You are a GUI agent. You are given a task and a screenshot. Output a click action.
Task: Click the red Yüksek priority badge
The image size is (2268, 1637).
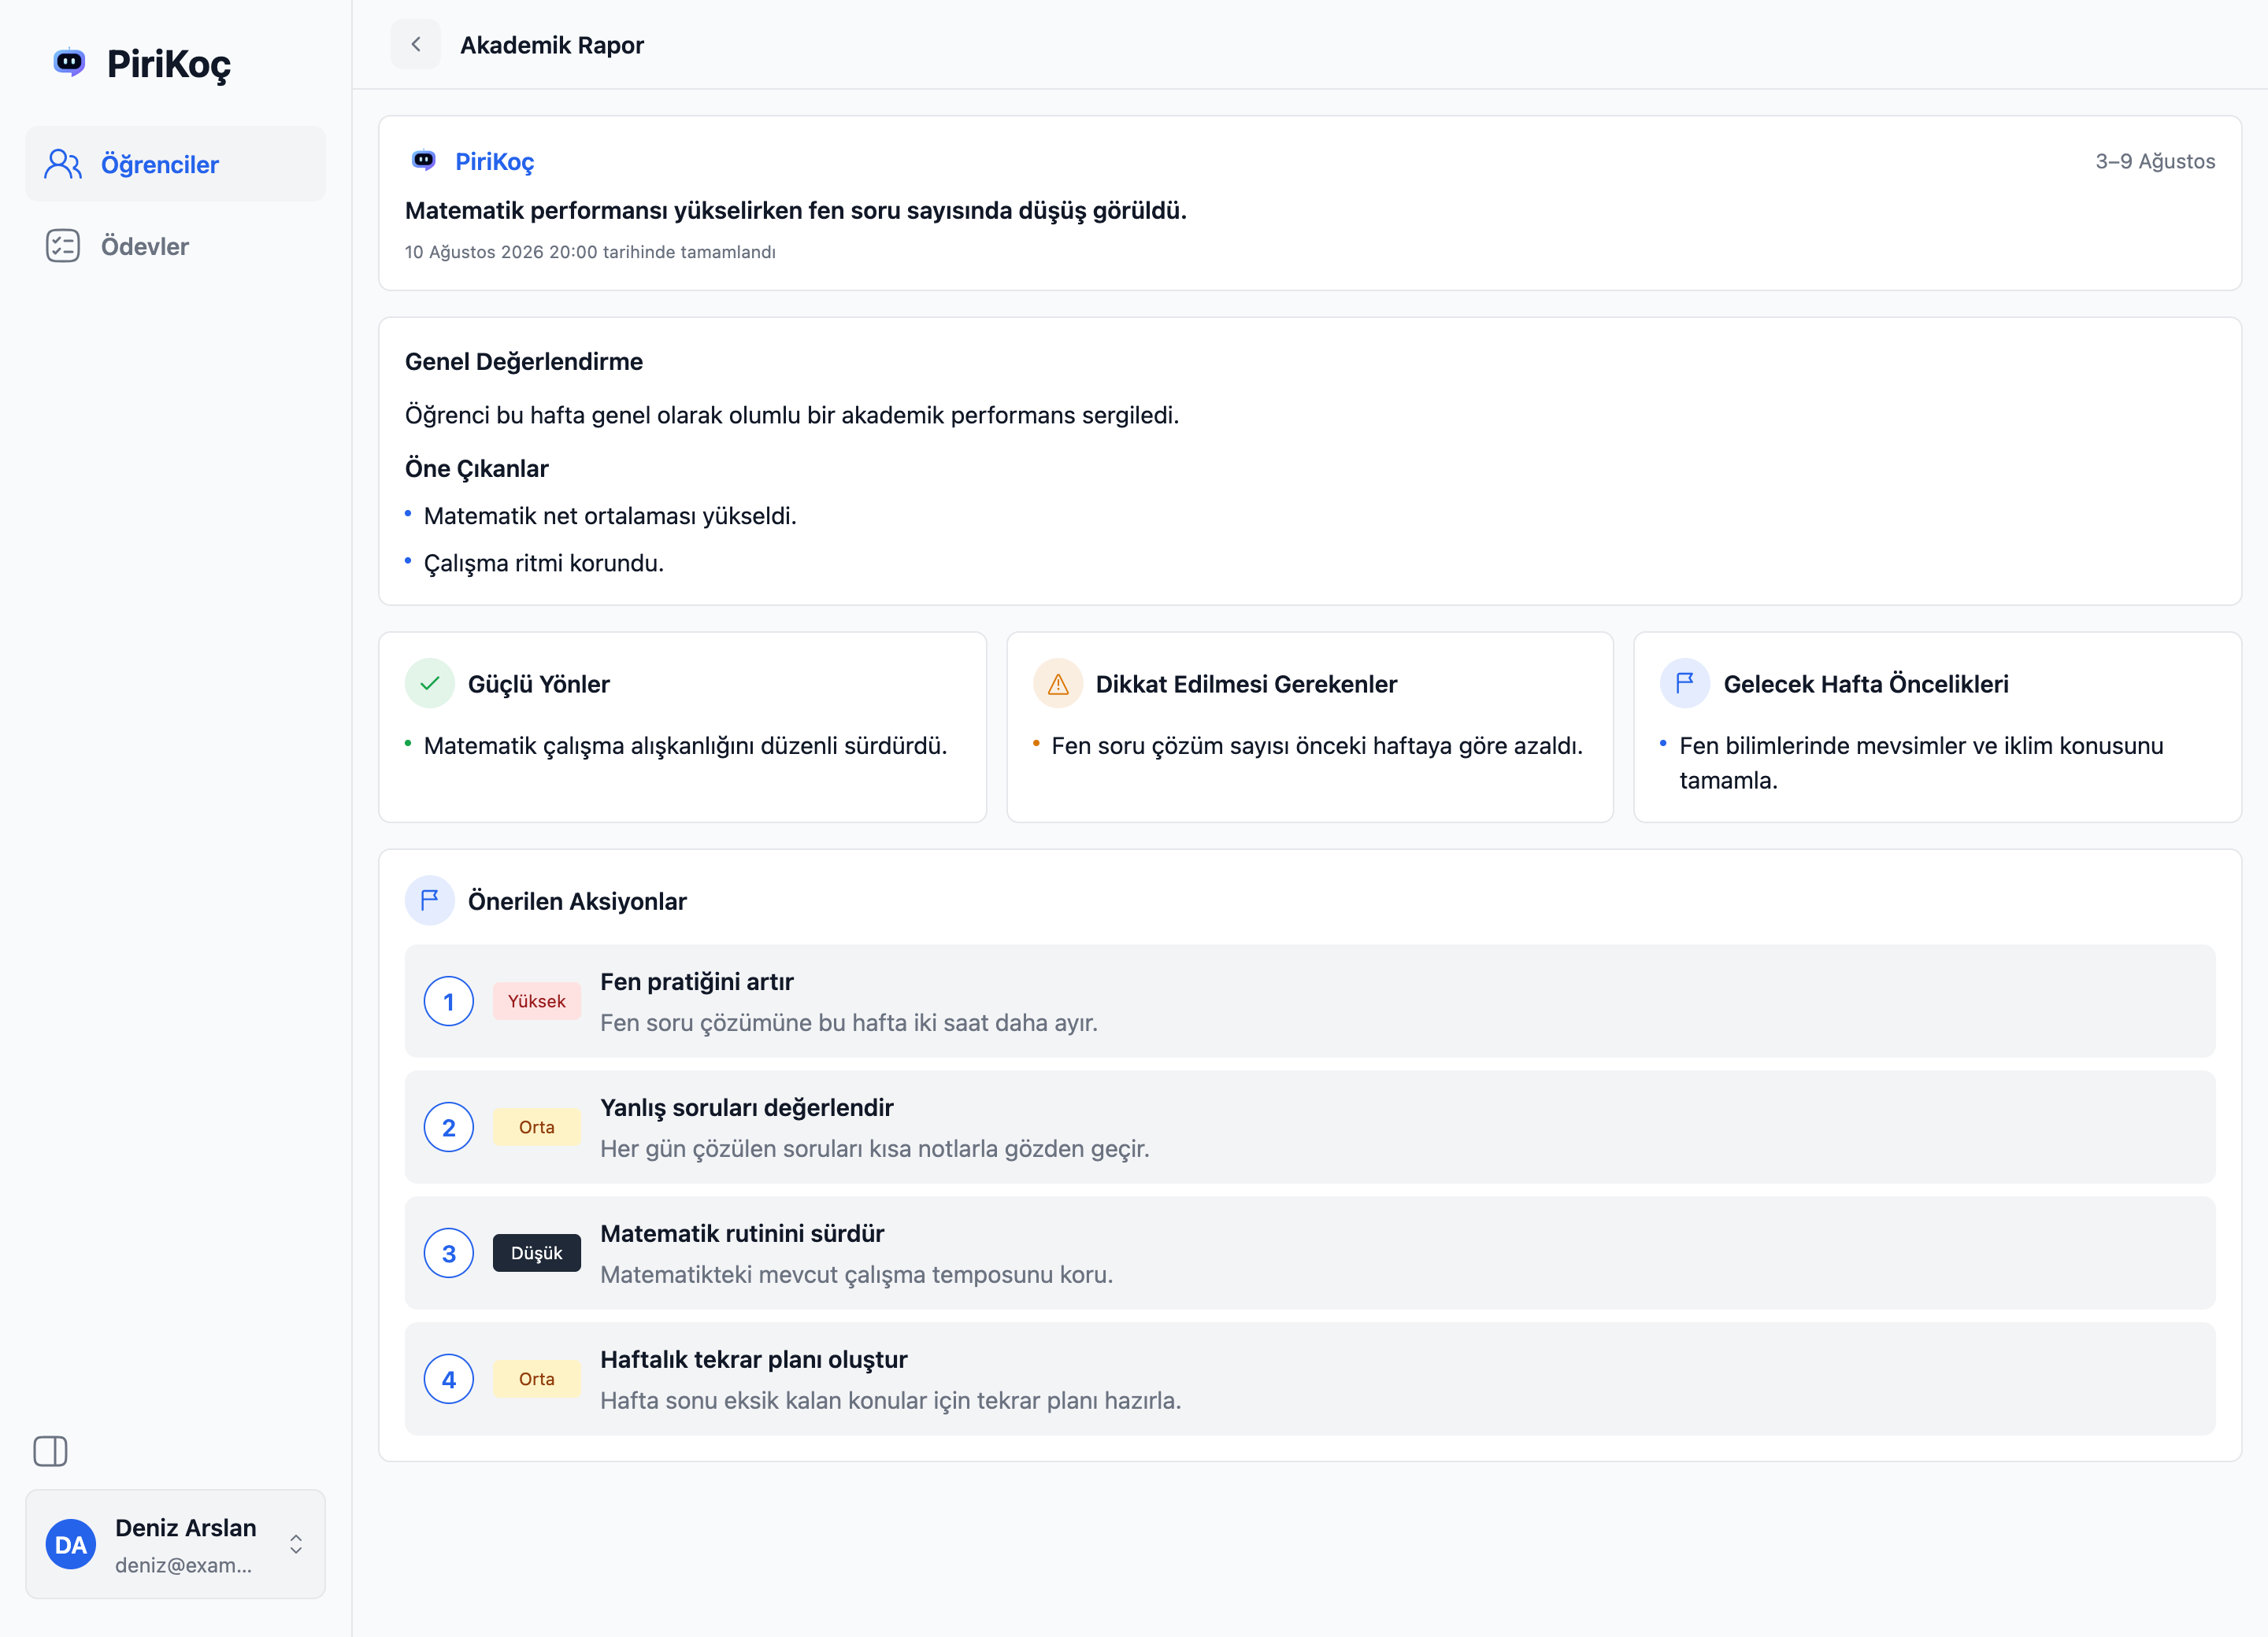coord(537,1001)
